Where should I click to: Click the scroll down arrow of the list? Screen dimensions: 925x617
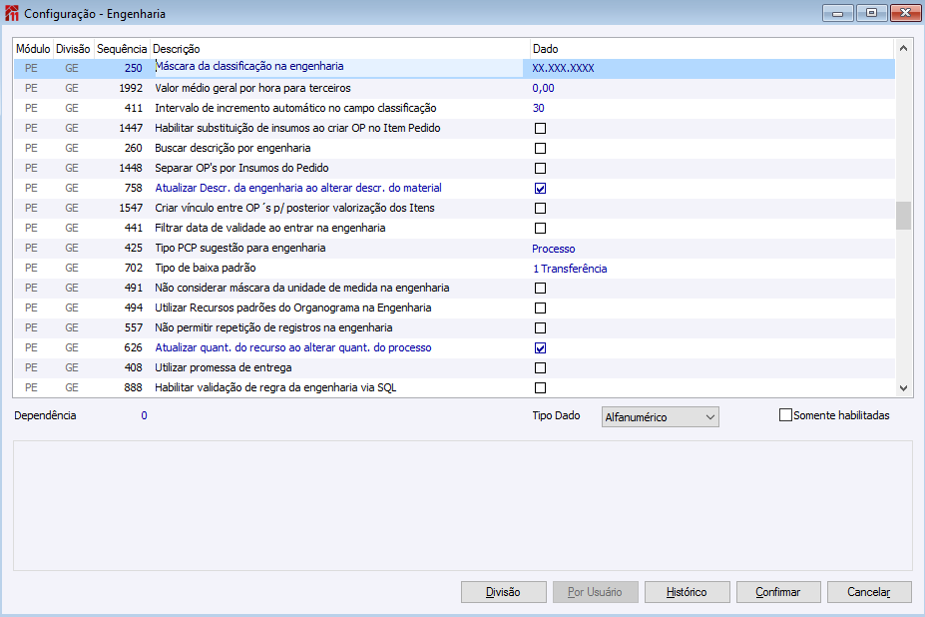tap(903, 388)
